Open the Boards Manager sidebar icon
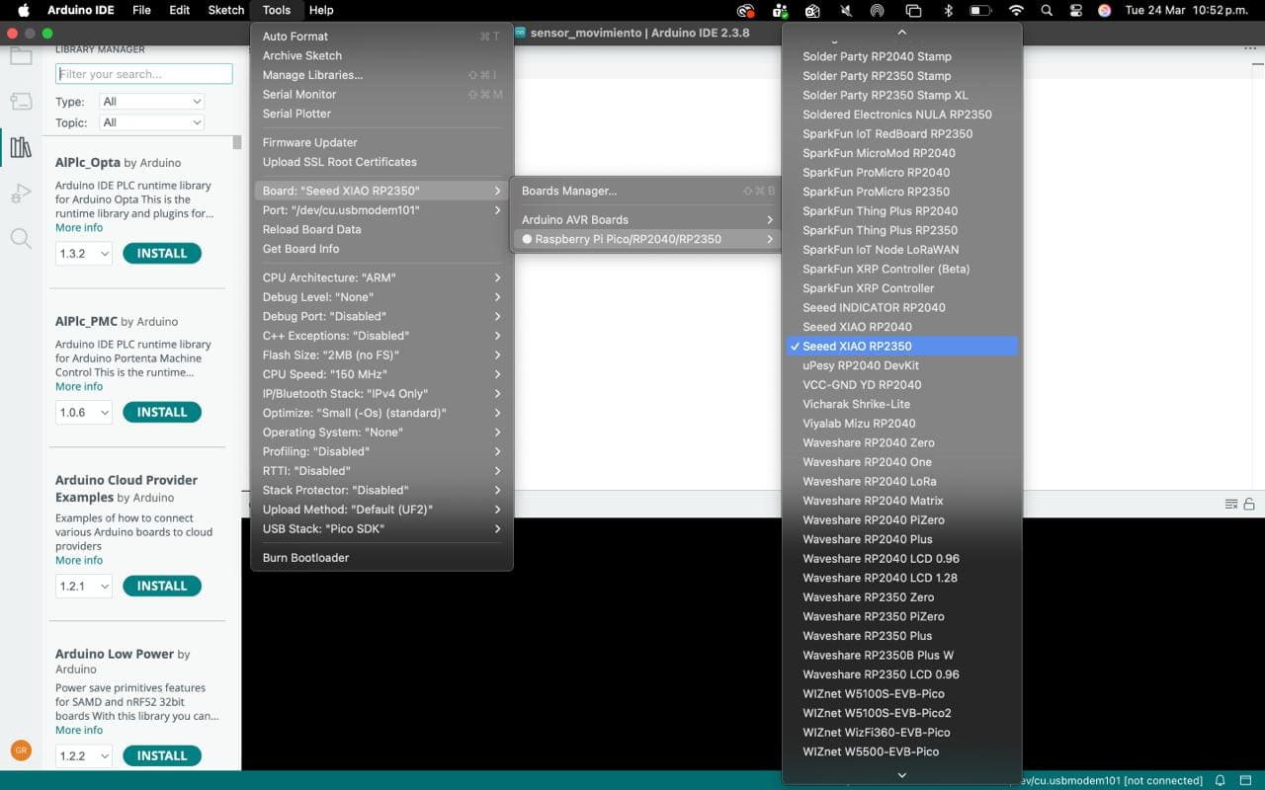1265x790 pixels. pyautogui.click(x=21, y=101)
